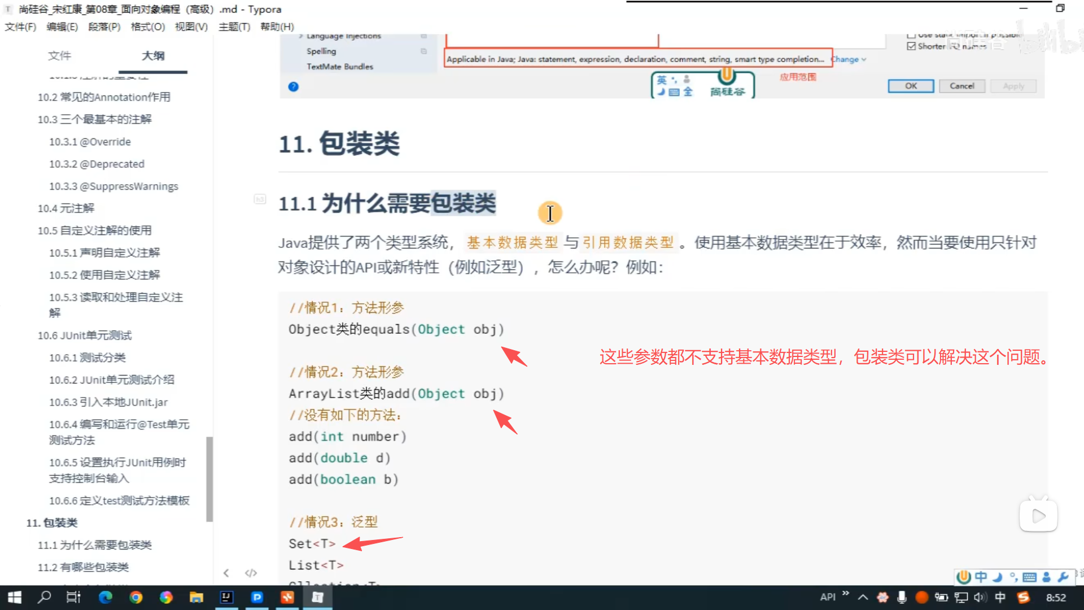Viewport: 1084px width, 610px height.
Task: Click the blue help question icon
Action: click(x=293, y=86)
